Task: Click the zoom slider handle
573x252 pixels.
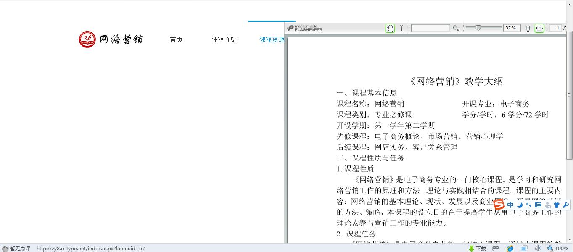Action: click(x=478, y=28)
